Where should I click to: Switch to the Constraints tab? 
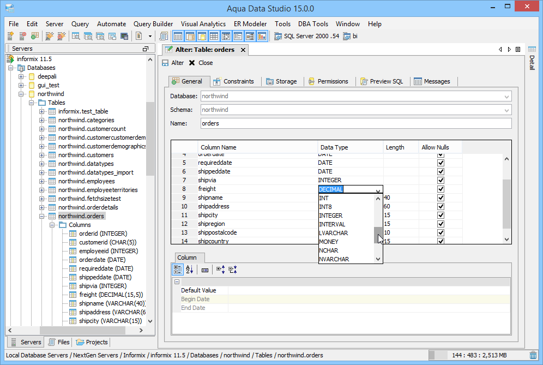click(x=233, y=81)
